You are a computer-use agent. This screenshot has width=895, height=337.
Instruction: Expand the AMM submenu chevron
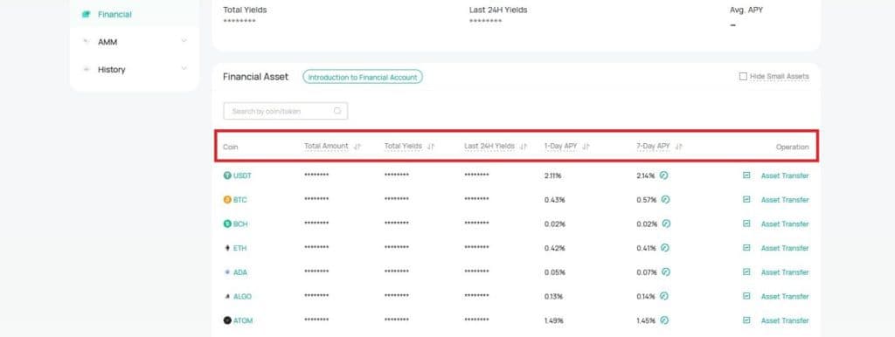pyautogui.click(x=184, y=41)
